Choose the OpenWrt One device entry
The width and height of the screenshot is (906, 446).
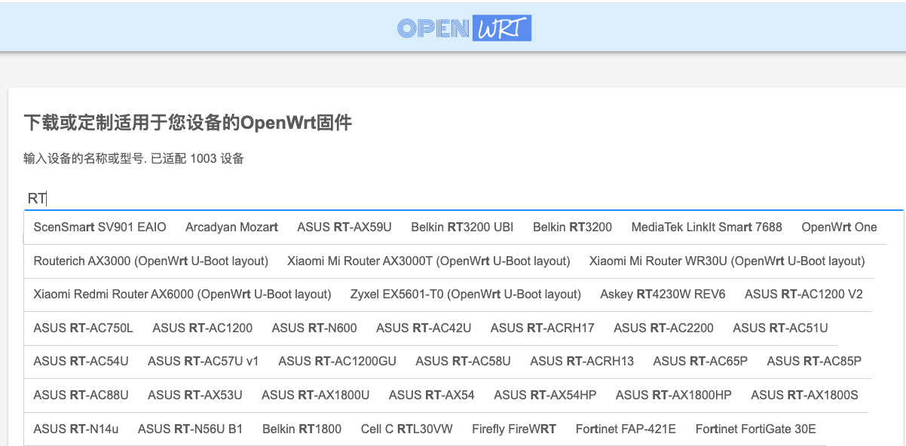839,227
